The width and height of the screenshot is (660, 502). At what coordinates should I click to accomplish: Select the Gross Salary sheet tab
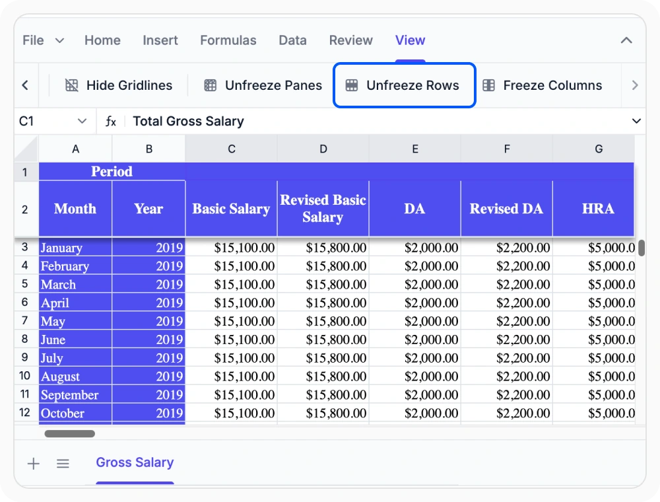click(135, 462)
